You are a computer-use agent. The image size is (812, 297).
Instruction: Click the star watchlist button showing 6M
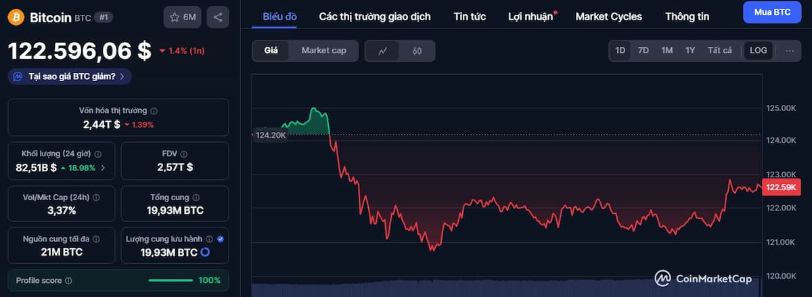183,17
